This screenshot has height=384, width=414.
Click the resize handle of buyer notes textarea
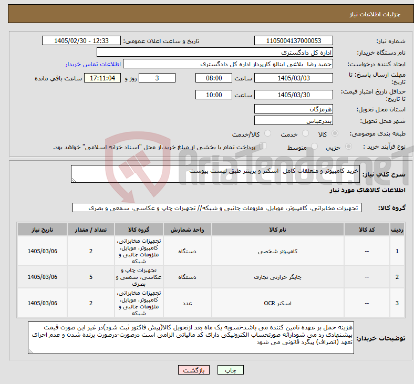click(30, 351)
